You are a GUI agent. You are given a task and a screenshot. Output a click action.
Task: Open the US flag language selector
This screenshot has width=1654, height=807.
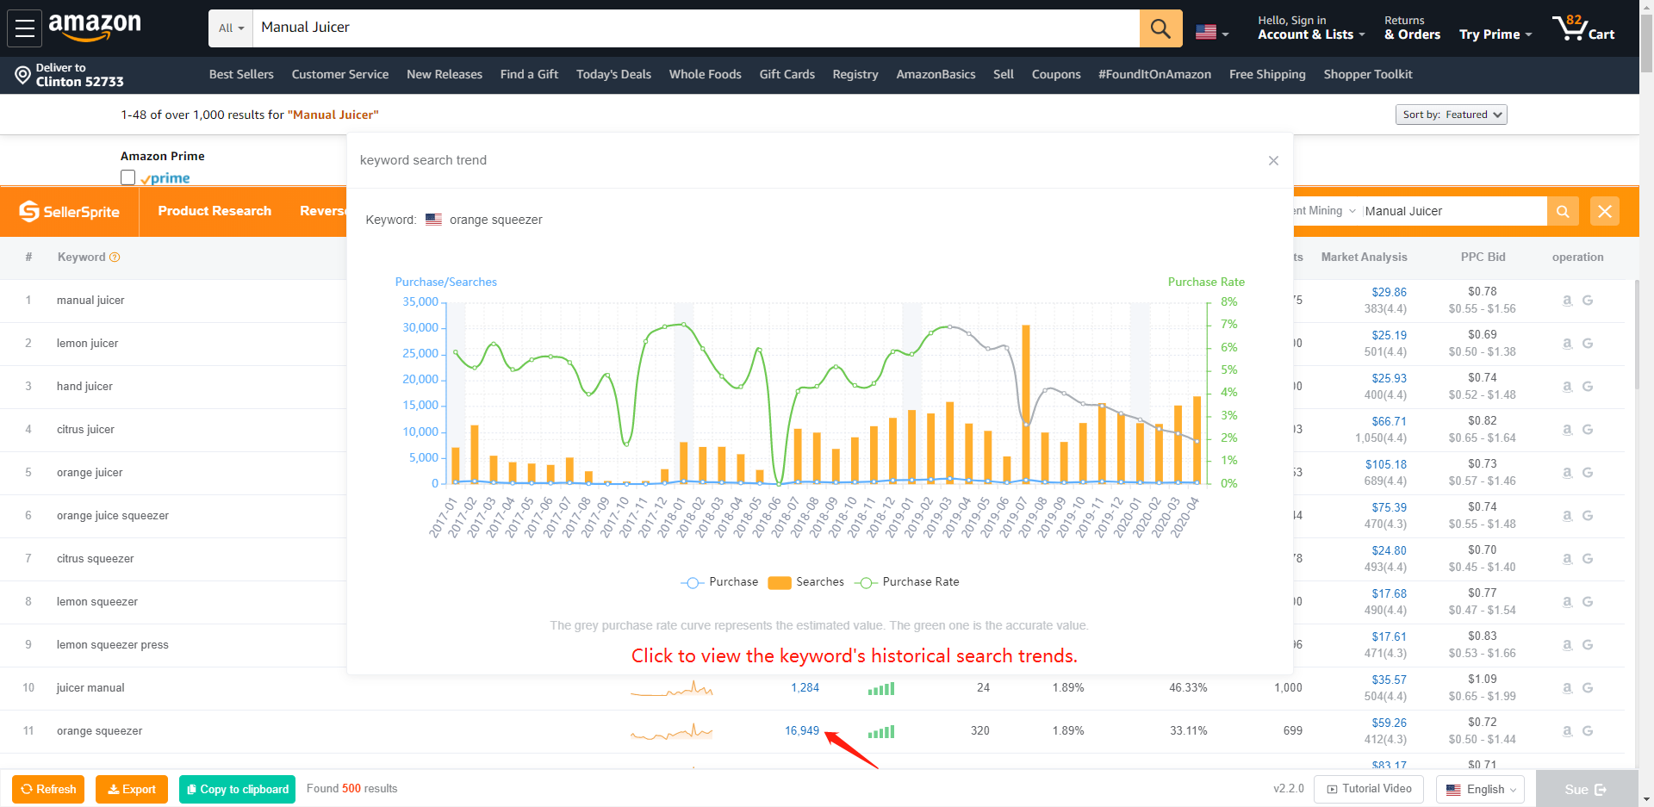click(x=1212, y=33)
